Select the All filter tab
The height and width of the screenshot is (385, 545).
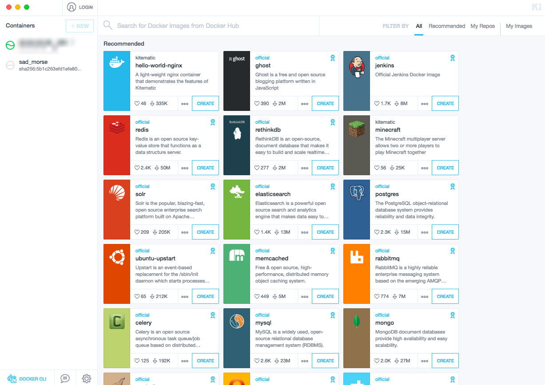(419, 26)
